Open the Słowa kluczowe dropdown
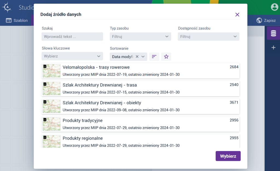 [72, 56]
